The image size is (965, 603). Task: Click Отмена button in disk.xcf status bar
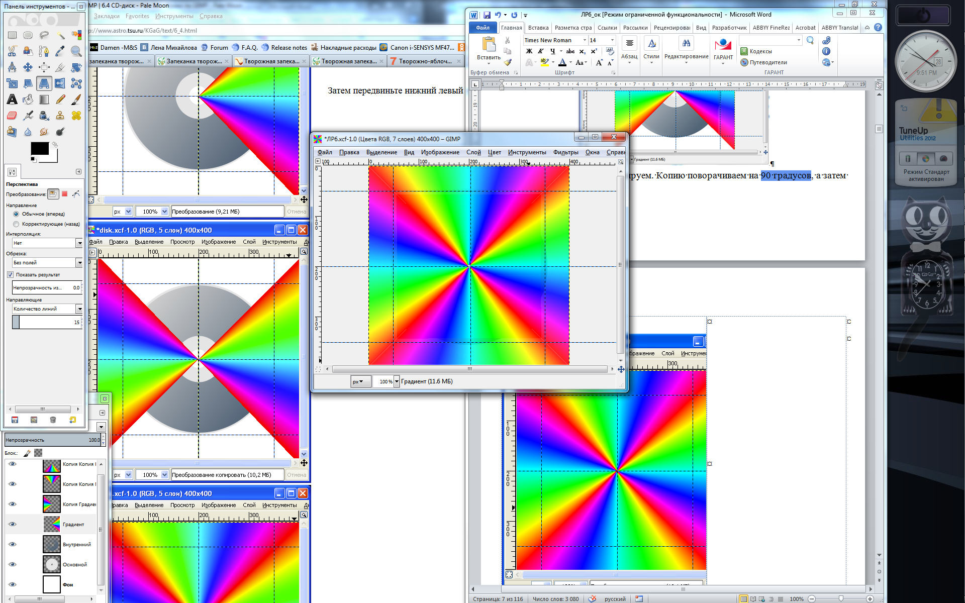pyautogui.click(x=297, y=475)
